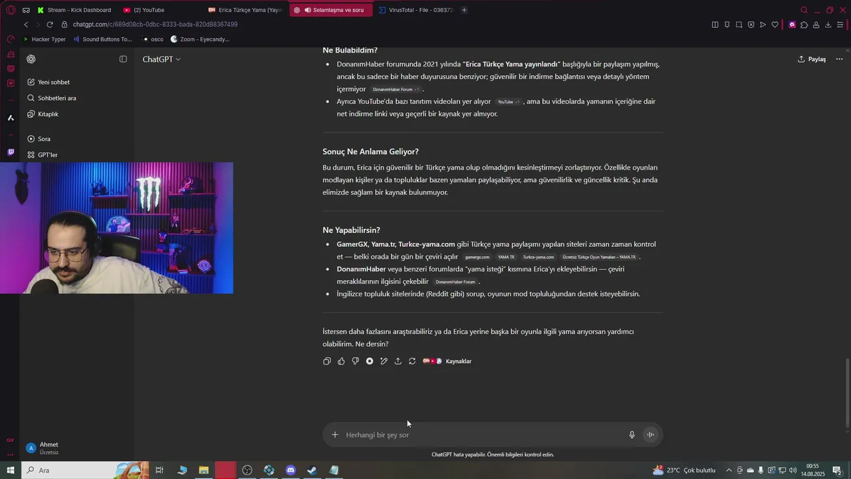Screen dimensions: 851x479
Task: Open Opera main menu logo
Action: (10, 10)
